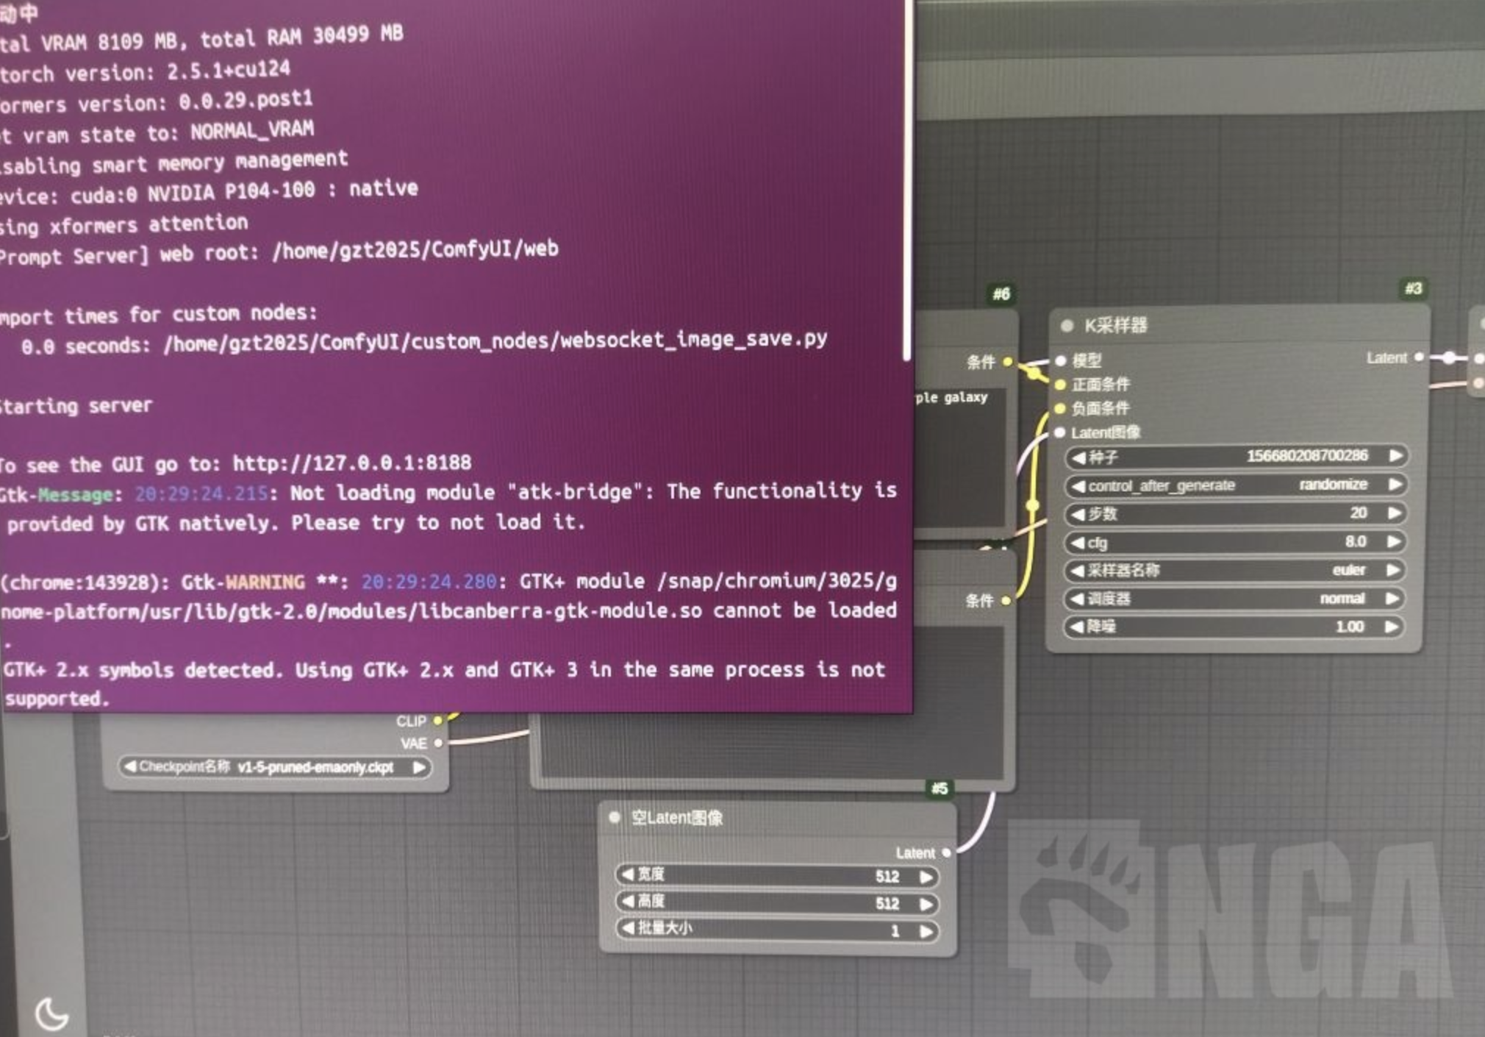1485x1037 pixels.
Task: Toggle the moon dark-mode icon
Action: [51, 1013]
